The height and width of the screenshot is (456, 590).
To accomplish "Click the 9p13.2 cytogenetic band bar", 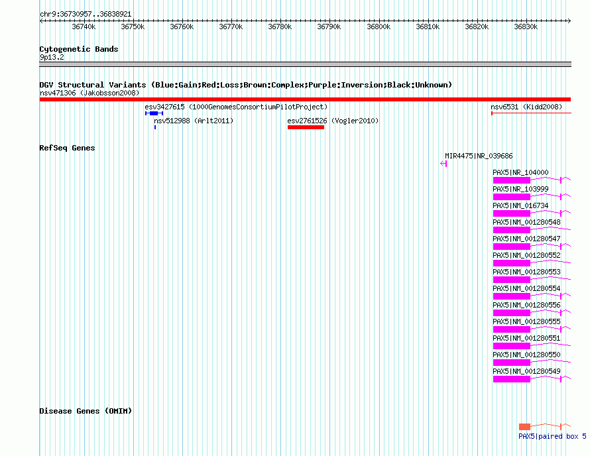I will [x=305, y=64].
